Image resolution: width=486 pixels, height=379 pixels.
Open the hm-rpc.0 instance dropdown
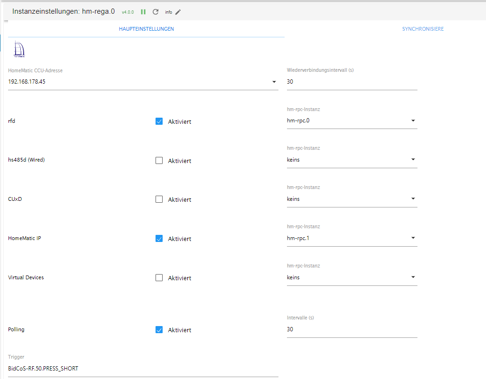tap(352, 121)
